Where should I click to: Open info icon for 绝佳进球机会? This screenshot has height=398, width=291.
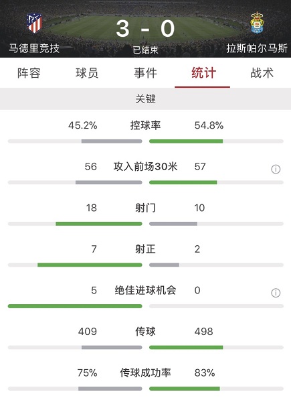click(276, 293)
